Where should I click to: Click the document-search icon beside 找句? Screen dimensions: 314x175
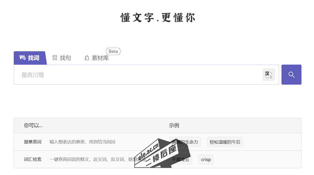click(55, 58)
